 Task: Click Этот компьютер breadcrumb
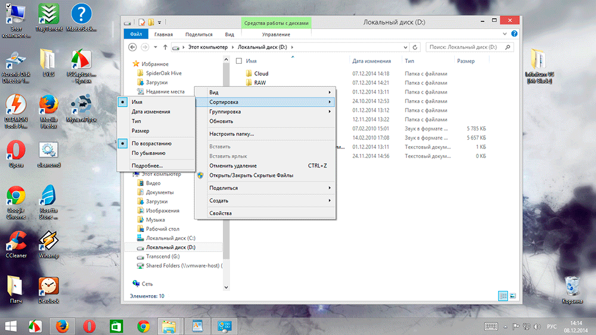point(208,47)
